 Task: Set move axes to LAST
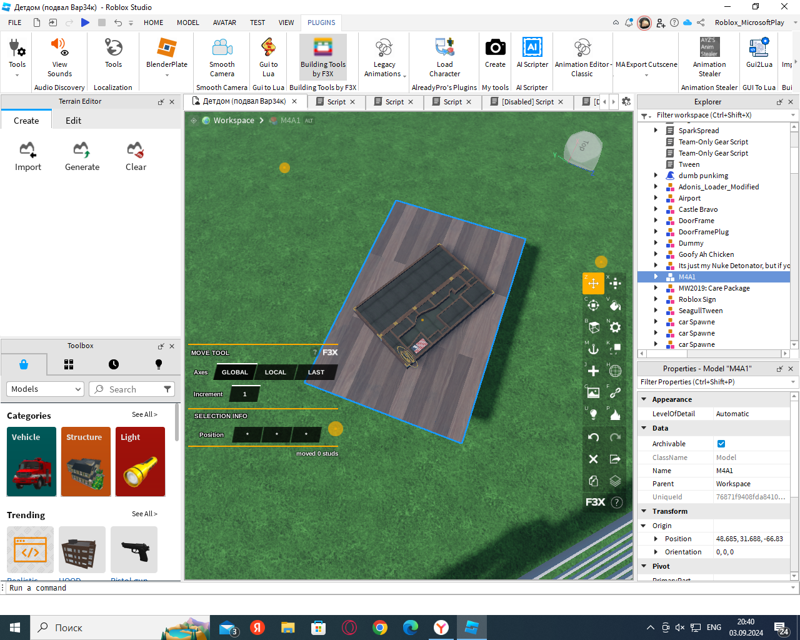pyautogui.click(x=316, y=372)
